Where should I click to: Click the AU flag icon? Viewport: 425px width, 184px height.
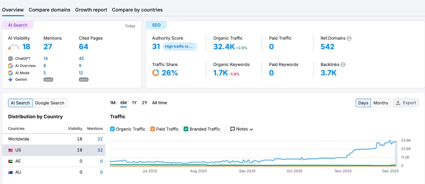point(10,172)
